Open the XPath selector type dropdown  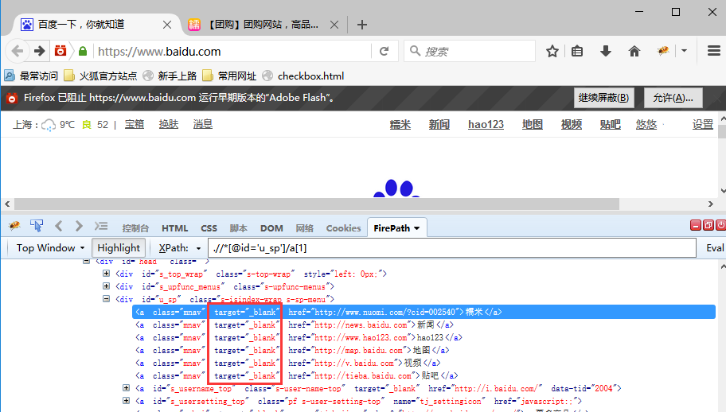pyautogui.click(x=179, y=248)
